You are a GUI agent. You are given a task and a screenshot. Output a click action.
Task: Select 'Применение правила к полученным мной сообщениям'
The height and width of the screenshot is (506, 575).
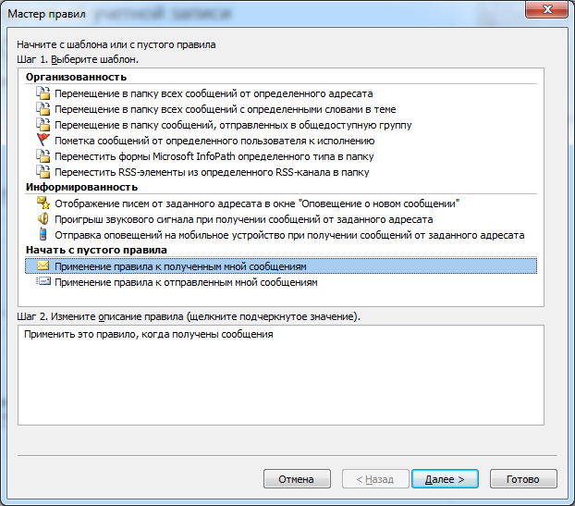click(x=281, y=266)
